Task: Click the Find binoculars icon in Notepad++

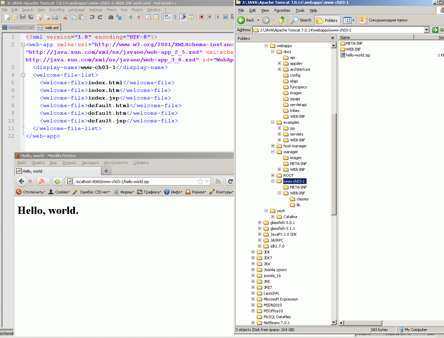Action: click(x=111, y=17)
